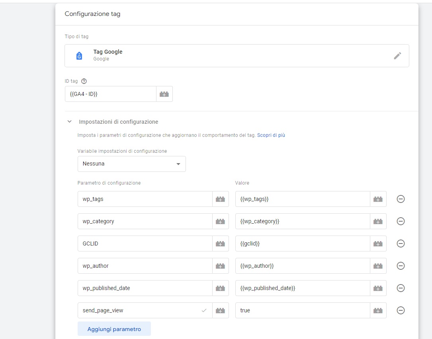Remove the wp_tags parameter row
Viewport: 432px width, 339px height.
(x=401, y=199)
